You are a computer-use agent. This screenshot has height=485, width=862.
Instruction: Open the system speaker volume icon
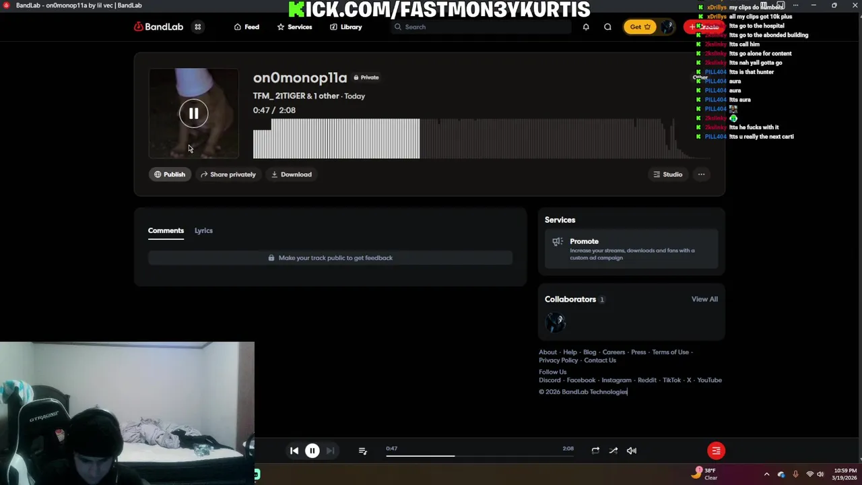tap(820, 474)
